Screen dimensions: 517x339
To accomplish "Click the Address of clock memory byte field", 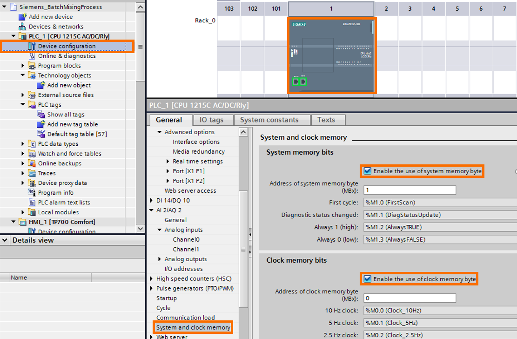I will coord(410,298).
